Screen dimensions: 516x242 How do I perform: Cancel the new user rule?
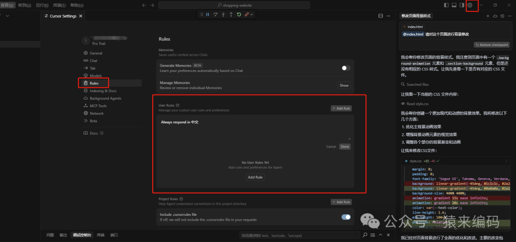[x=331, y=147]
